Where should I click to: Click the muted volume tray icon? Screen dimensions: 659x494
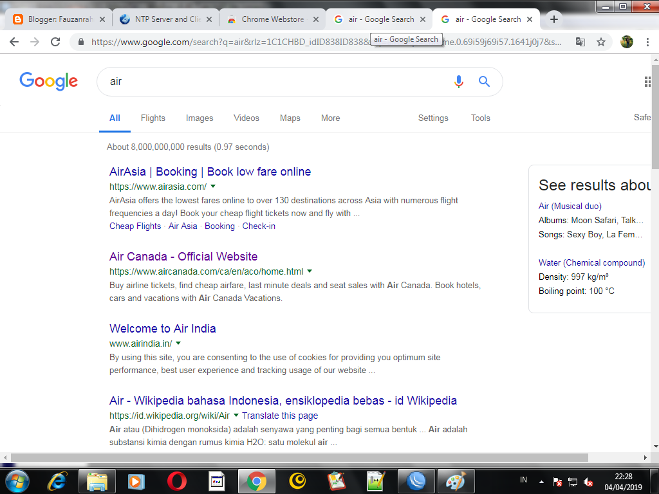(588, 482)
